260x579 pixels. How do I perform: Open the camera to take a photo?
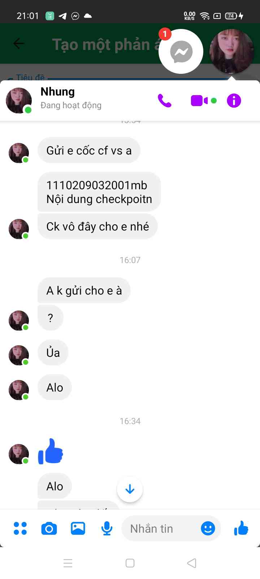[49, 529]
